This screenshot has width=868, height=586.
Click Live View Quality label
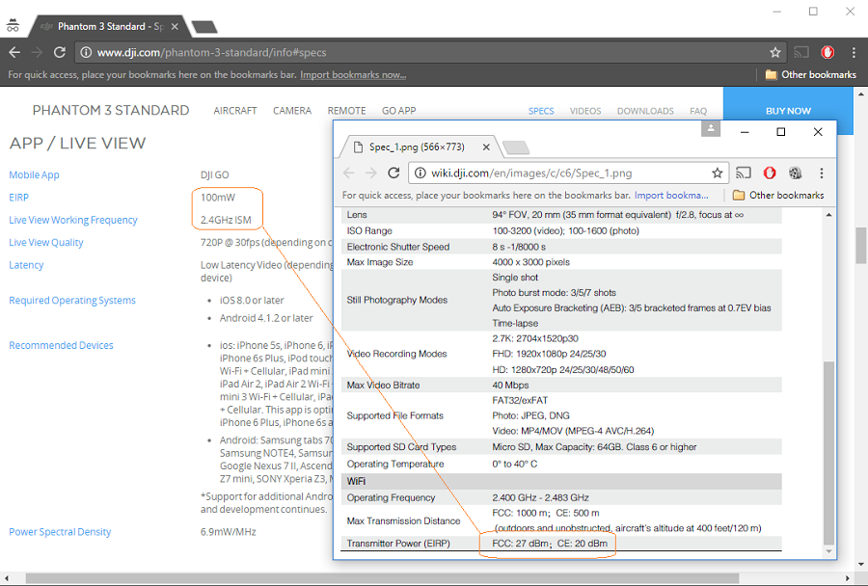[46, 242]
